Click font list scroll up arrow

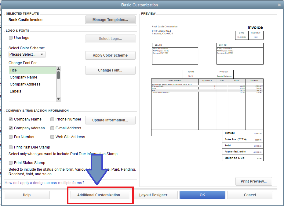click(58, 68)
